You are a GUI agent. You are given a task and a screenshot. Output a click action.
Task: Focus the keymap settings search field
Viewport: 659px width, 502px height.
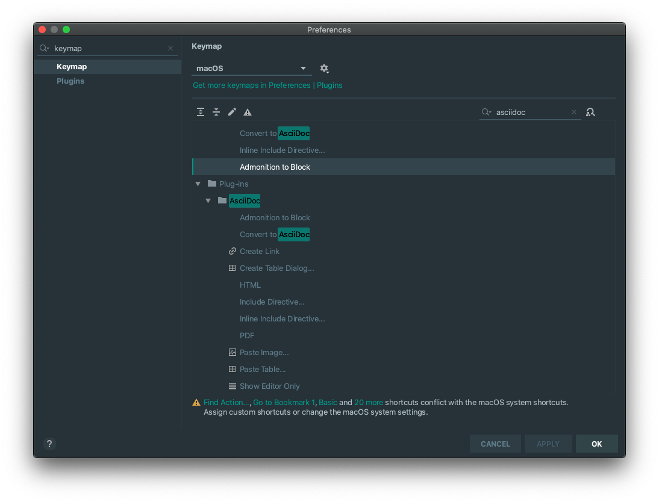pos(108,48)
